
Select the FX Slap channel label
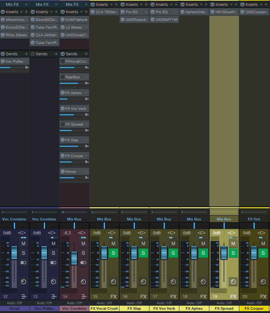click(134, 308)
